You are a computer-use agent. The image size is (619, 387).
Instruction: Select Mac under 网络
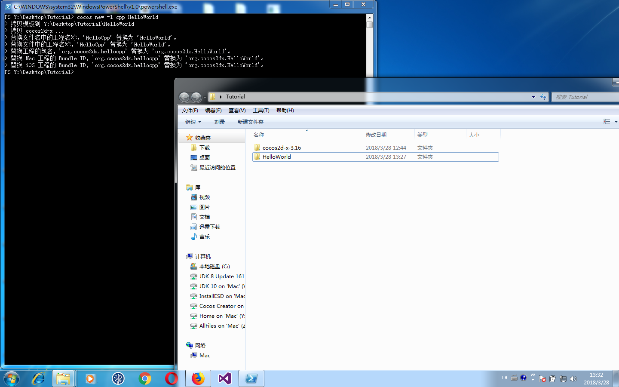coord(200,356)
